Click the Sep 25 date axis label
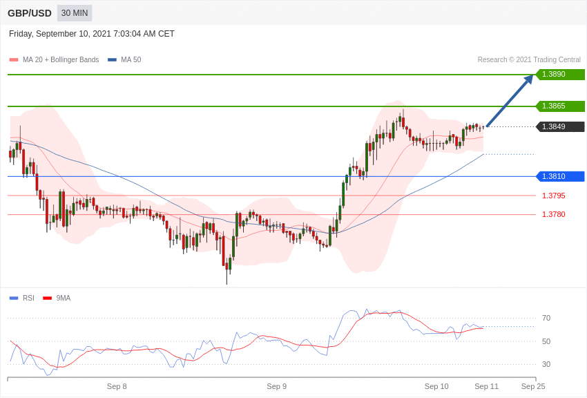Image resolution: width=587 pixels, height=398 pixels. tap(533, 386)
